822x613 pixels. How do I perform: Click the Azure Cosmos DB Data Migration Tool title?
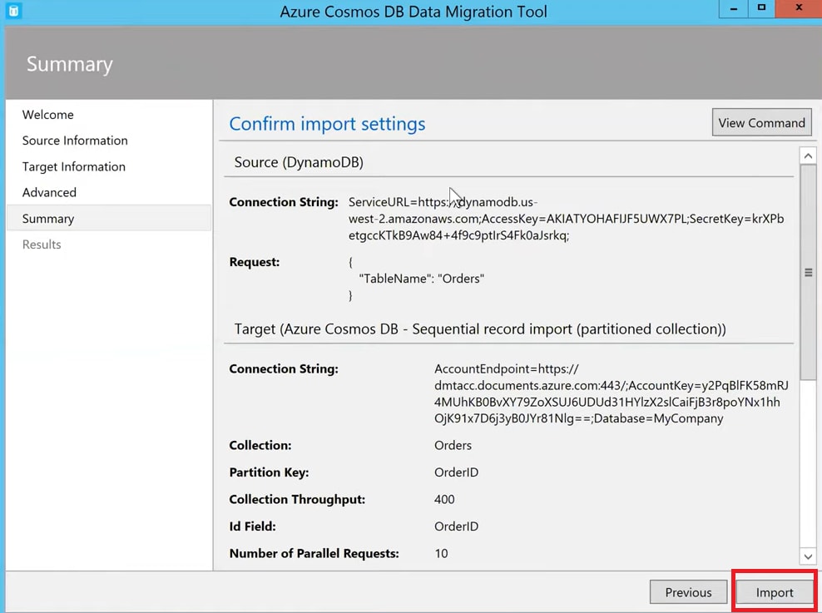point(413,12)
